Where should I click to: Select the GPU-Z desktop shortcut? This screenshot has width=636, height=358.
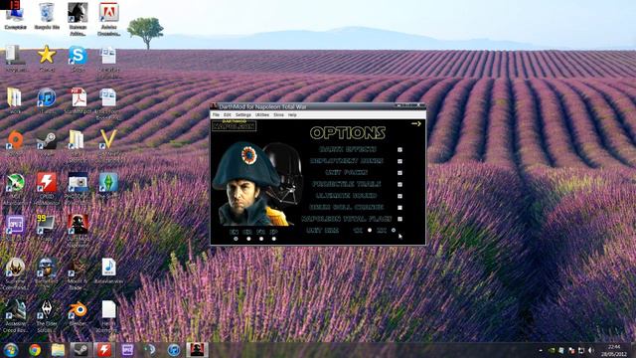[16, 228]
